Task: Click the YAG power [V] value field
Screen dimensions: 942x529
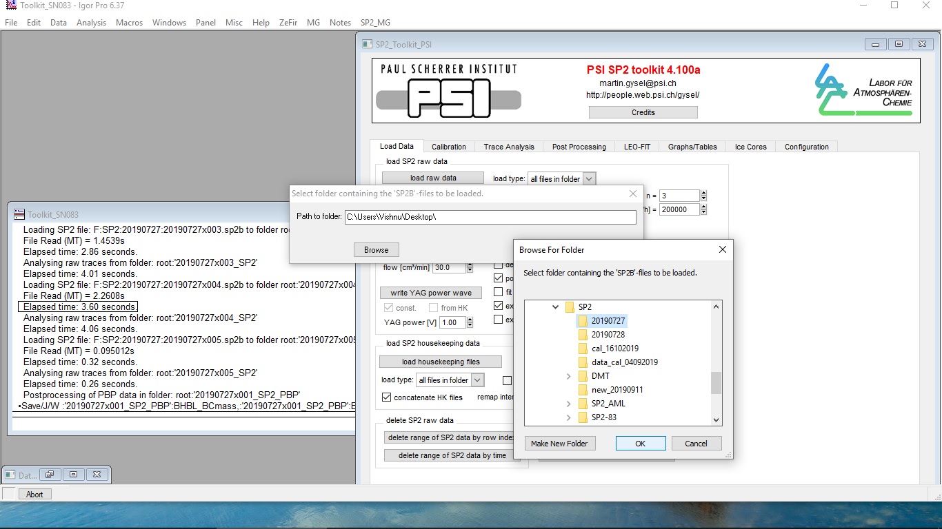Action: coord(453,322)
